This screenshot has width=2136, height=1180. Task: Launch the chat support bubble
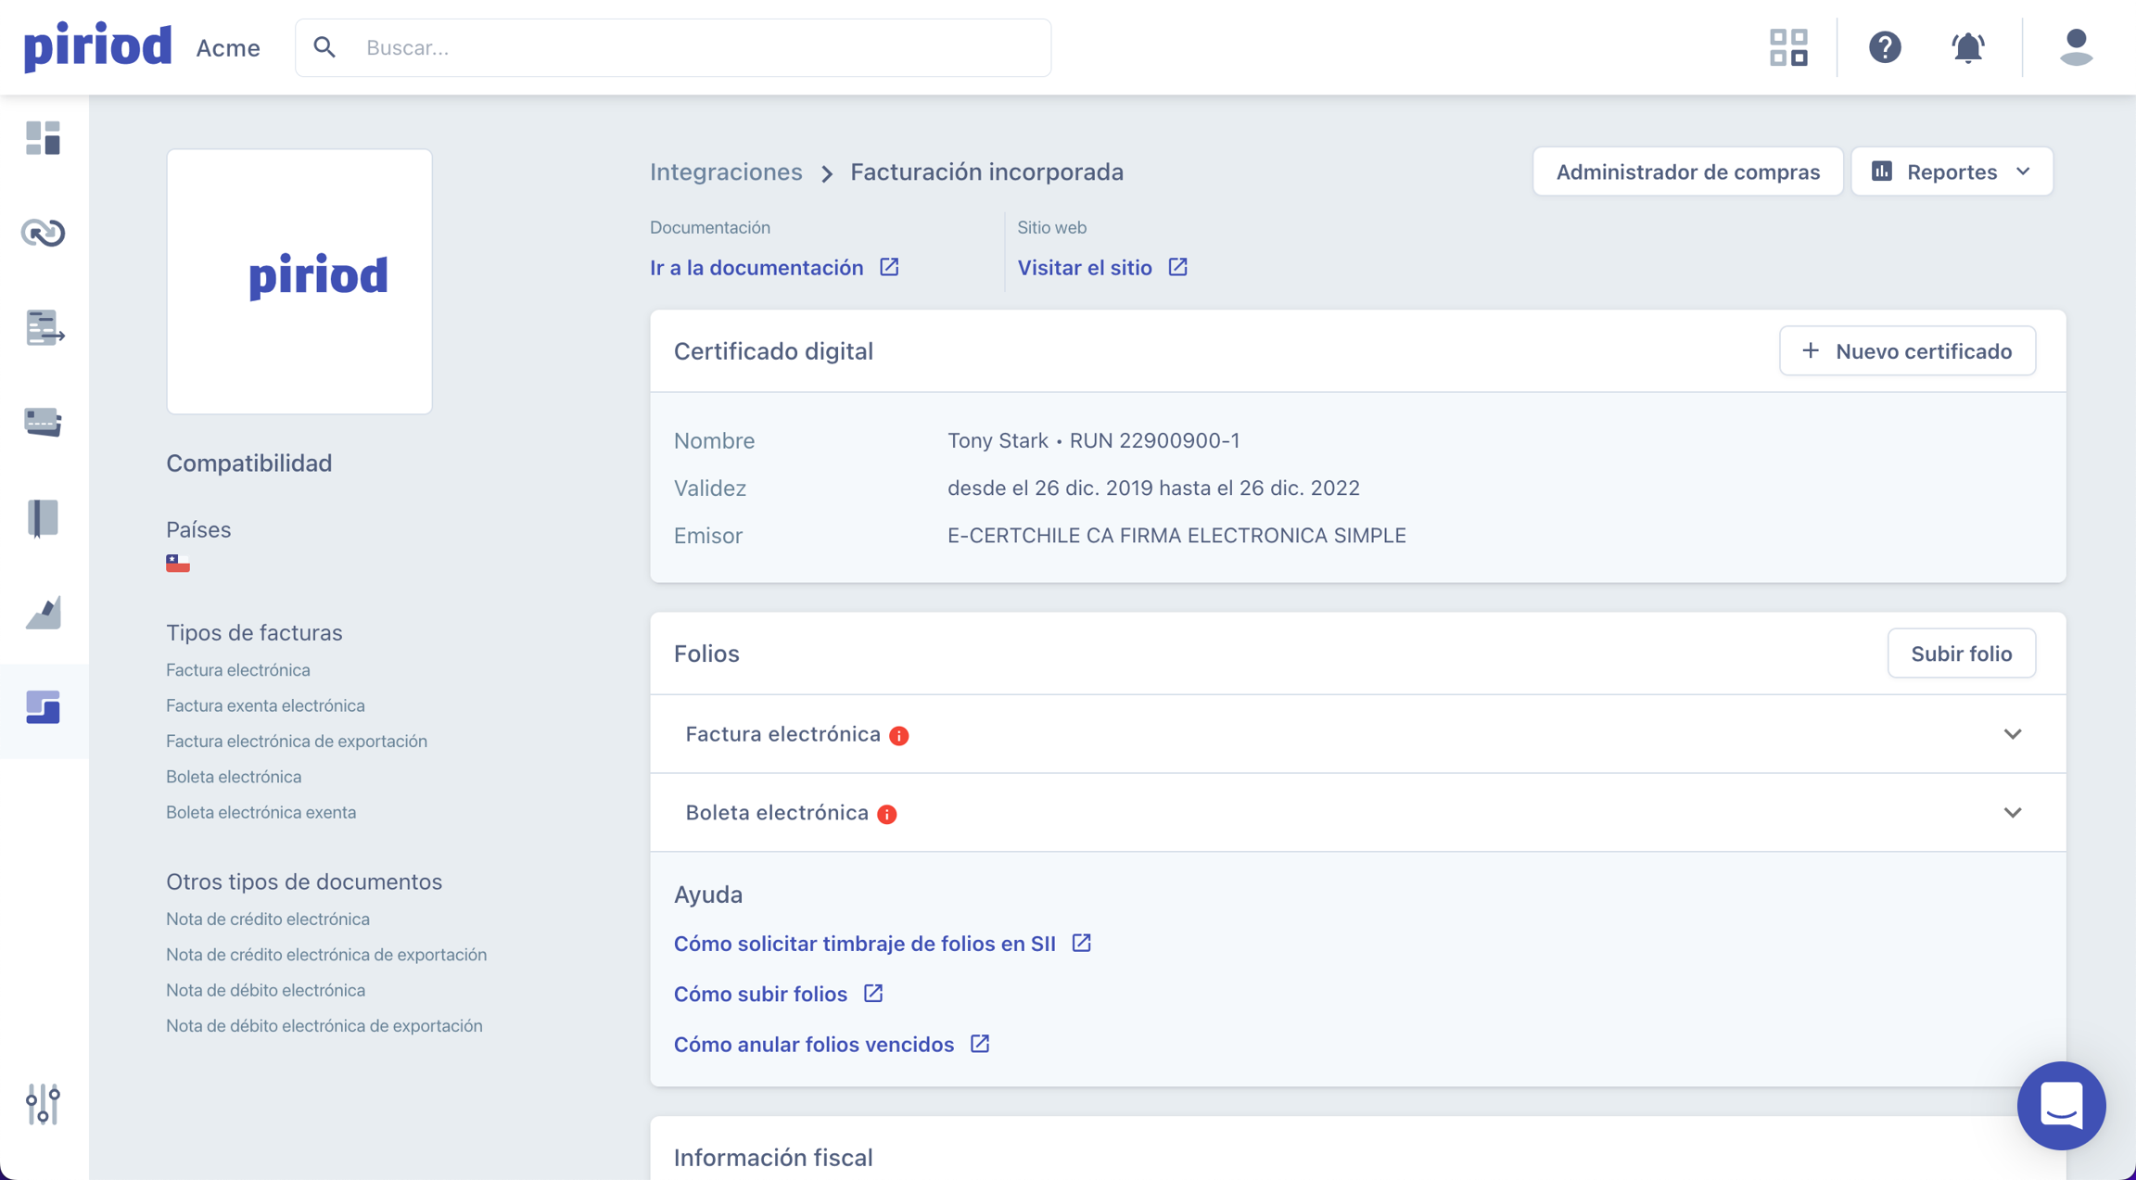(x=2061, y=1105)
